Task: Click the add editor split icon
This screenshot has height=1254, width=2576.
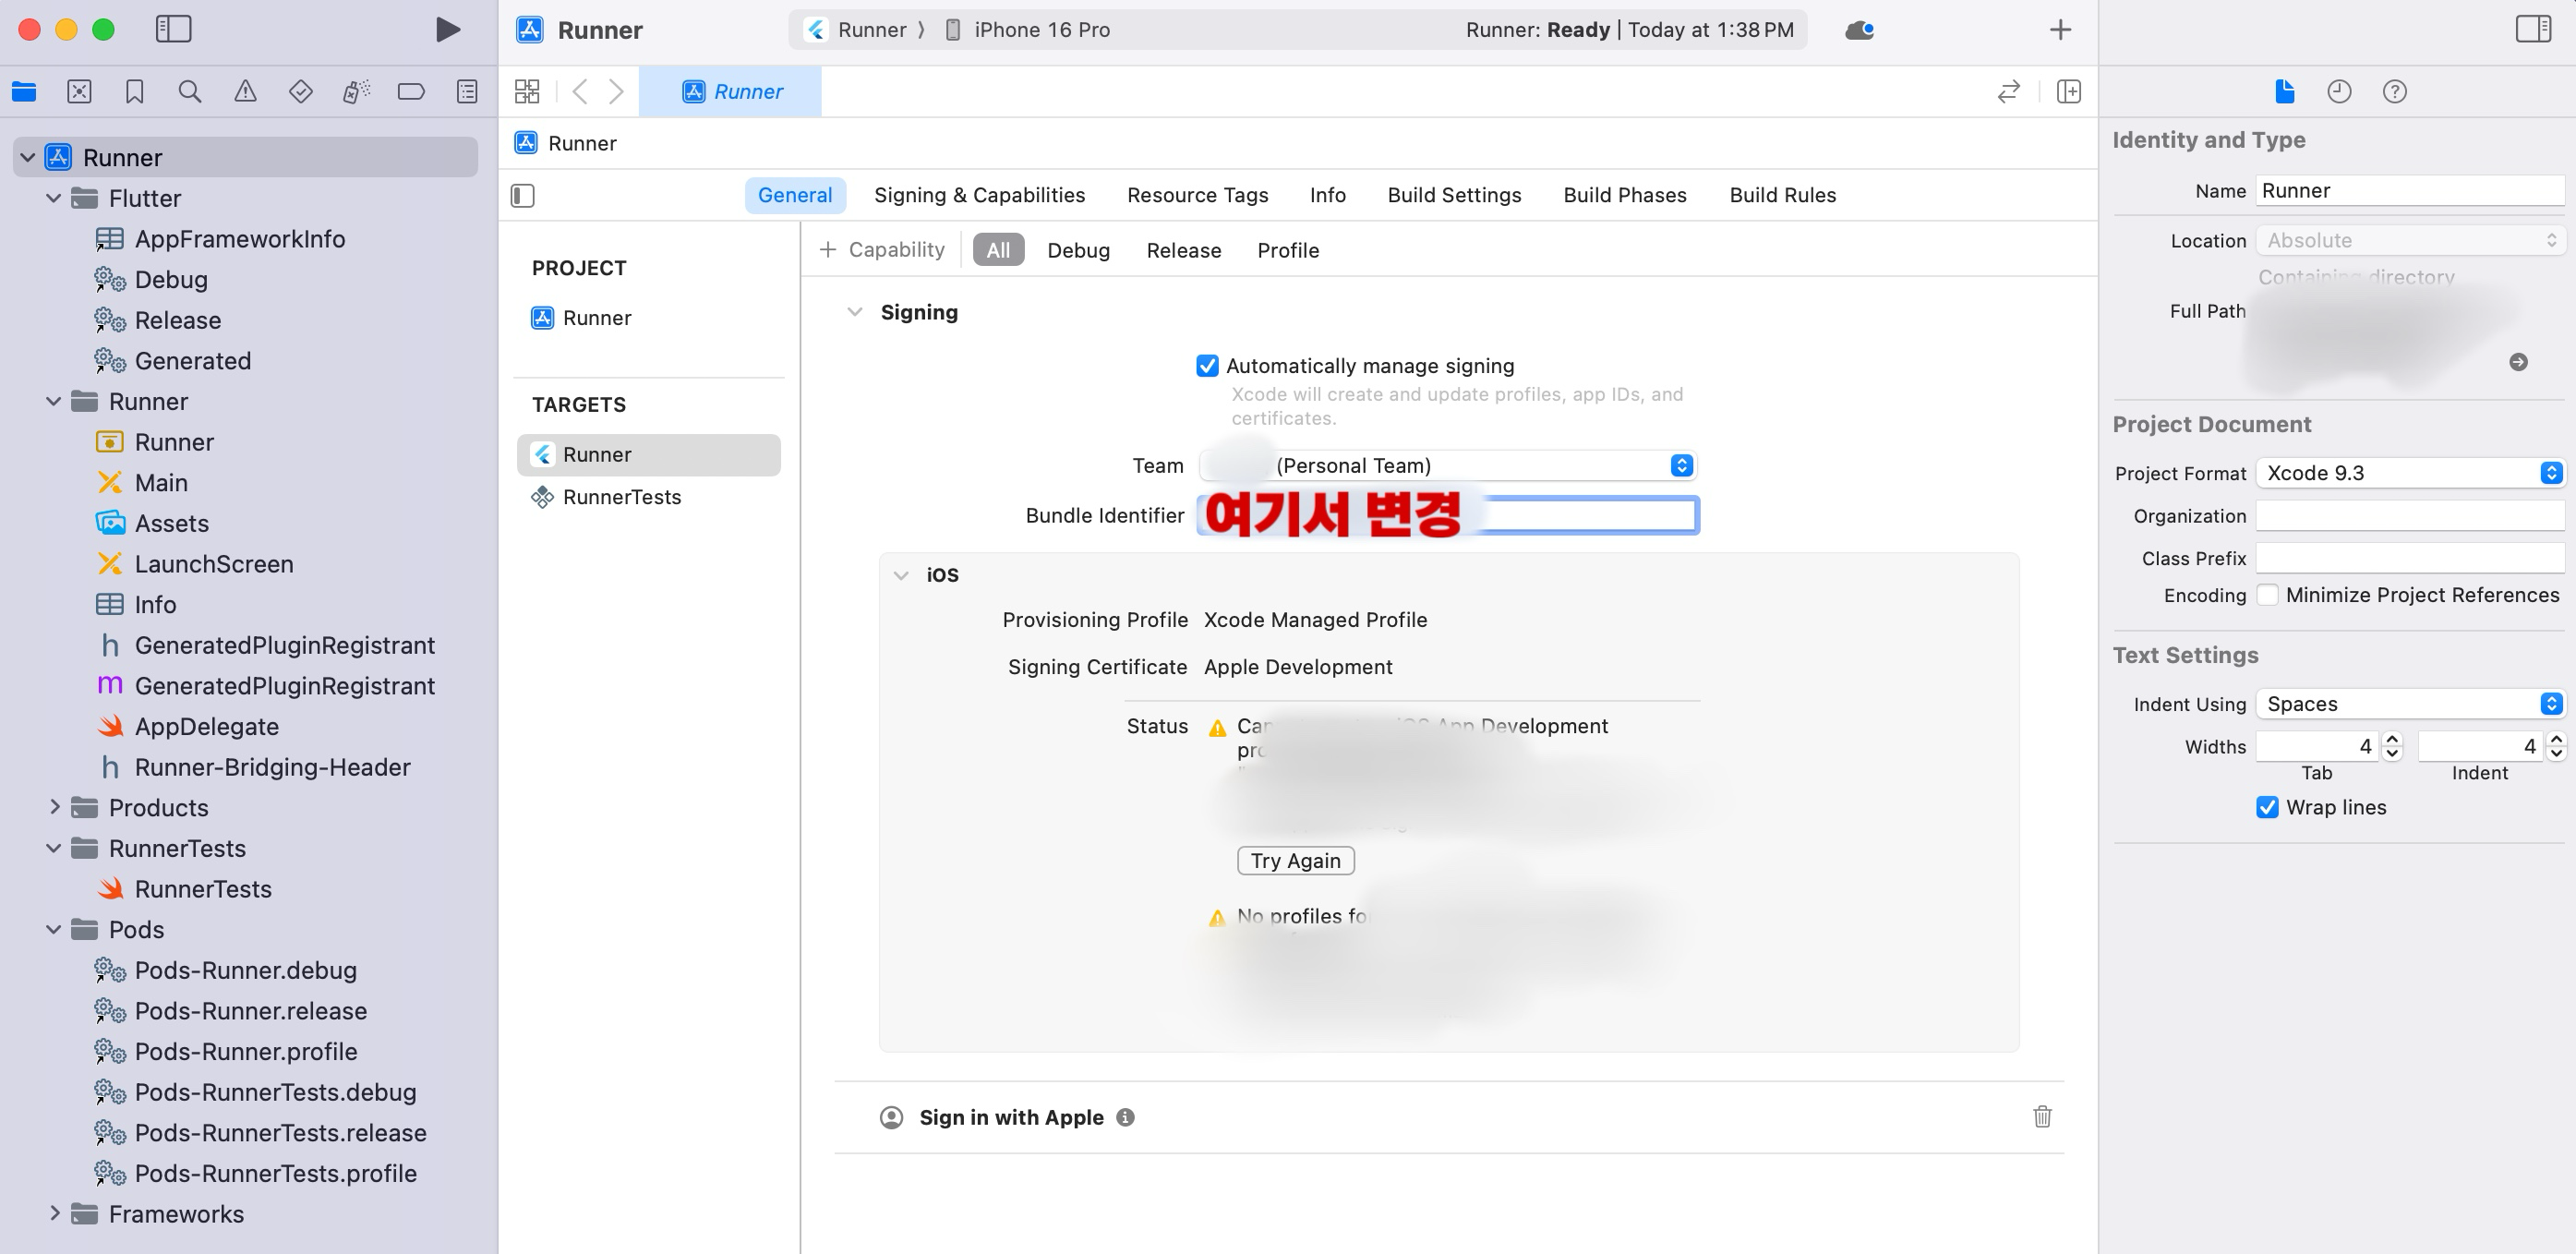Action: tap(2068, 92)
